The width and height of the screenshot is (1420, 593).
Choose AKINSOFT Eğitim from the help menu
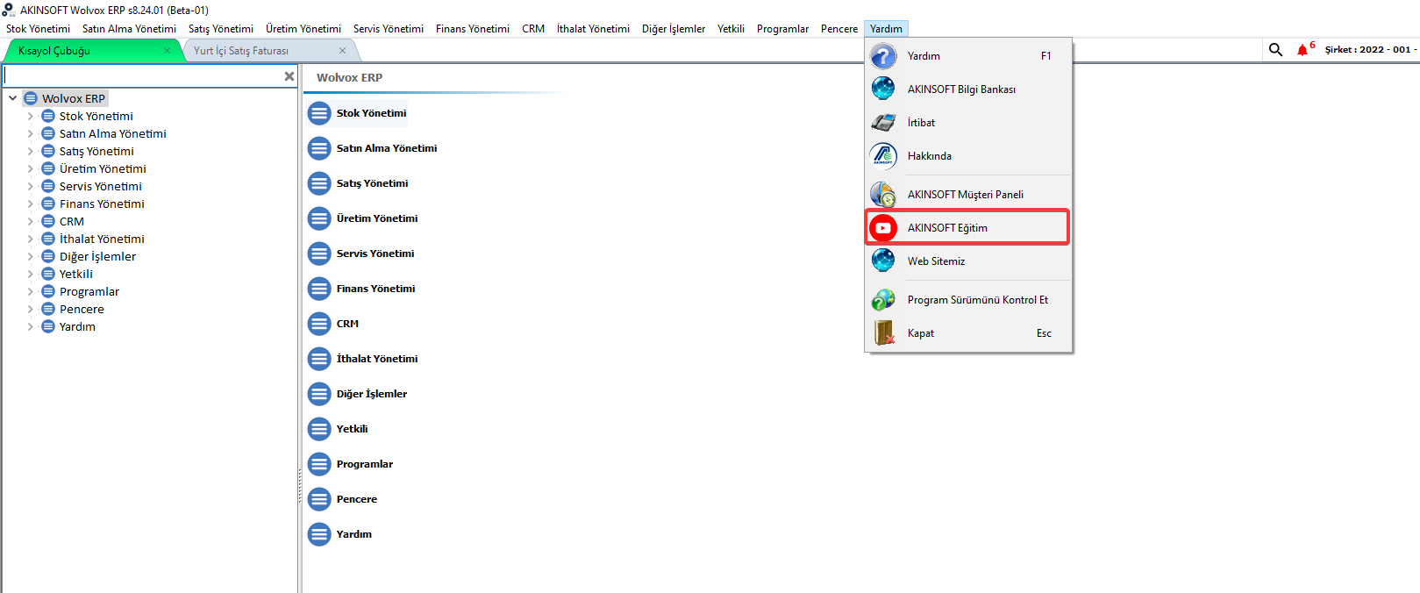967,228
